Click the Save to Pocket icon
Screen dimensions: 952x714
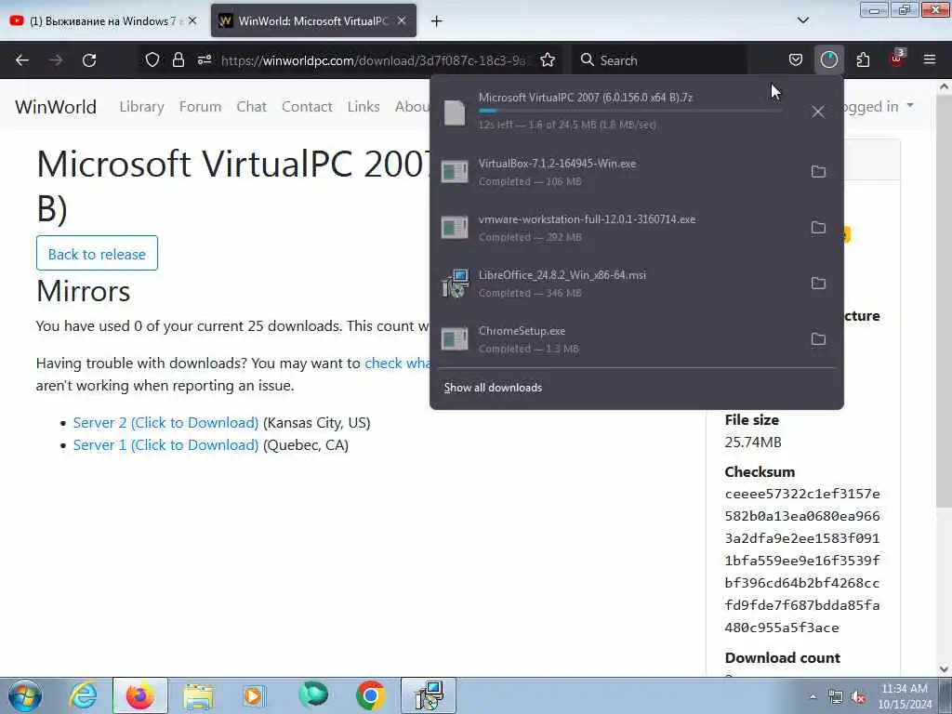click(796, 60)
